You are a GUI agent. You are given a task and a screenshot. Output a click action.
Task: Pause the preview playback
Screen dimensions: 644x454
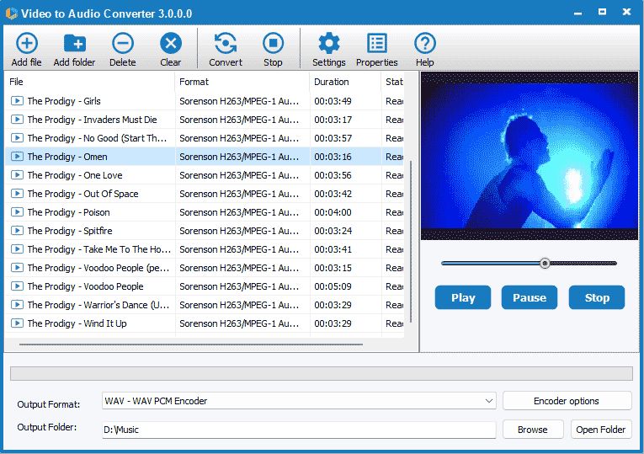click(530, 297)
